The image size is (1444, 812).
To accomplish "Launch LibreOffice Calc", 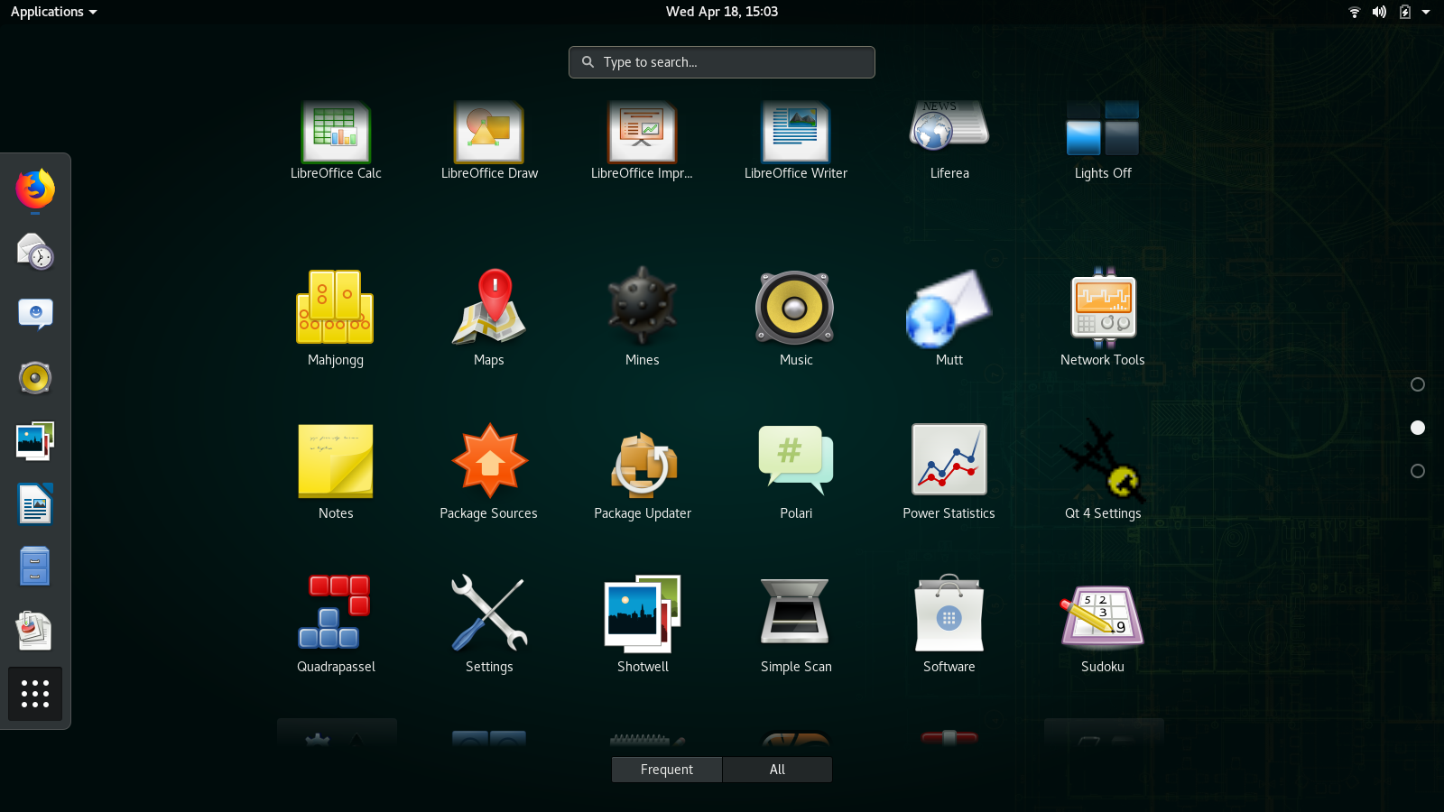I will click(336, 131).
